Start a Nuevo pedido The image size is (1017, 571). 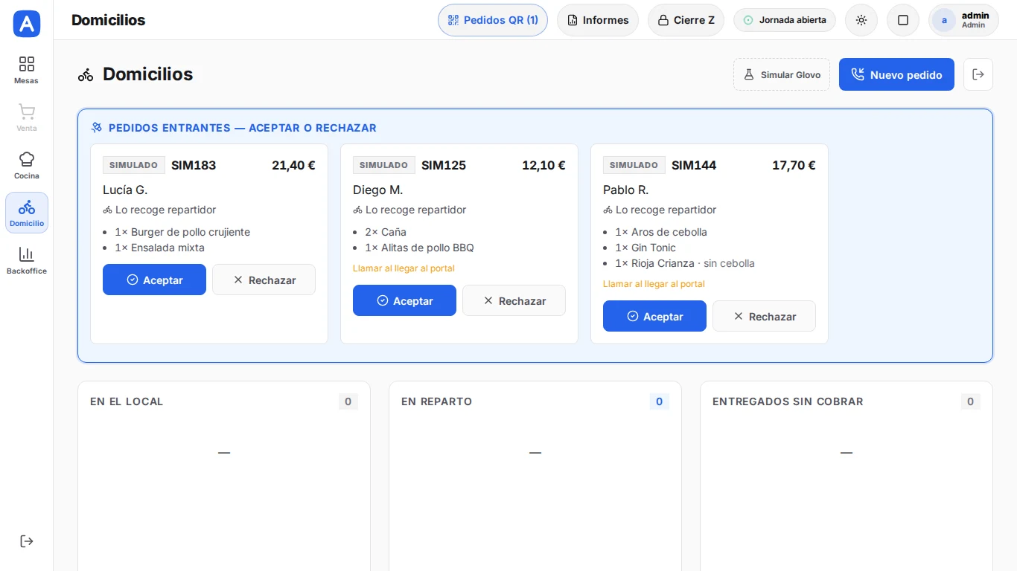tap(896, 74)
